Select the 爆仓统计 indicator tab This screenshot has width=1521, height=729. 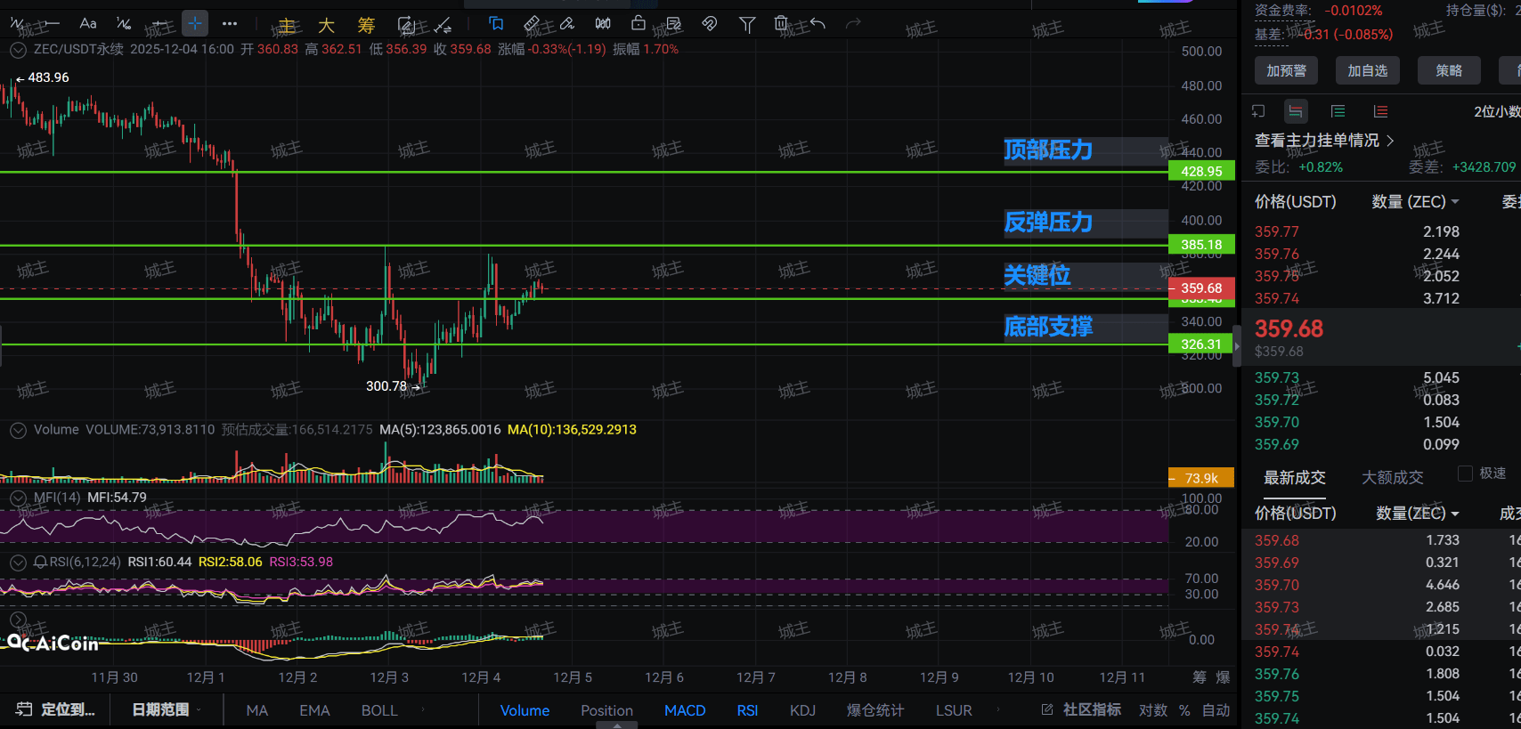[875, 710]
